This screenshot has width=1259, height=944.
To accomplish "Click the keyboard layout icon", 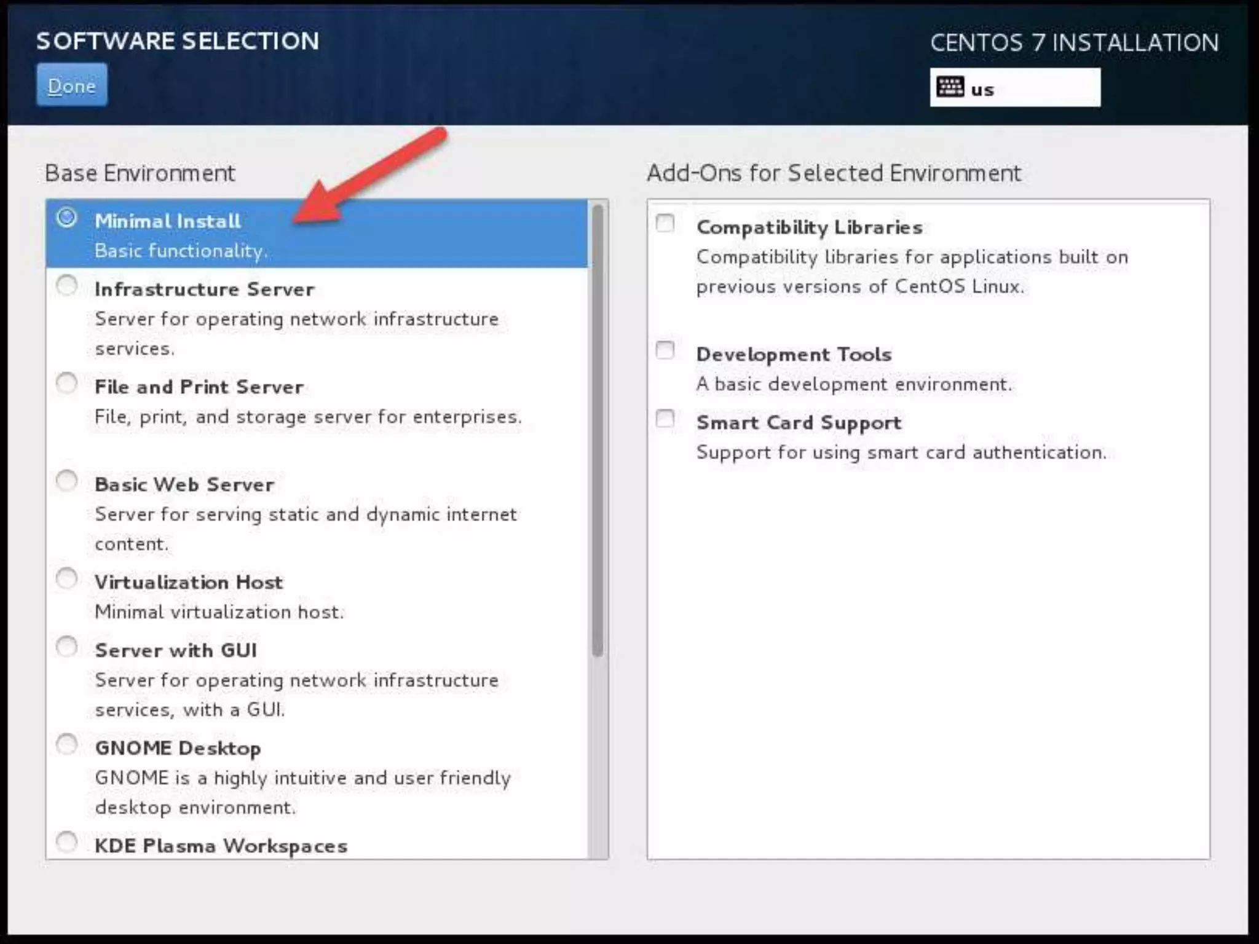I will point(950,87).
